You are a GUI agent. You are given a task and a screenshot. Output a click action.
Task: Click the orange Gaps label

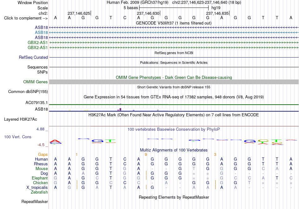(x=43, y=154)
